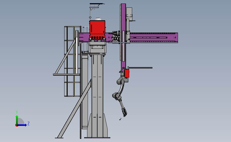Select the large red housing atop the column

pos(97,30)
